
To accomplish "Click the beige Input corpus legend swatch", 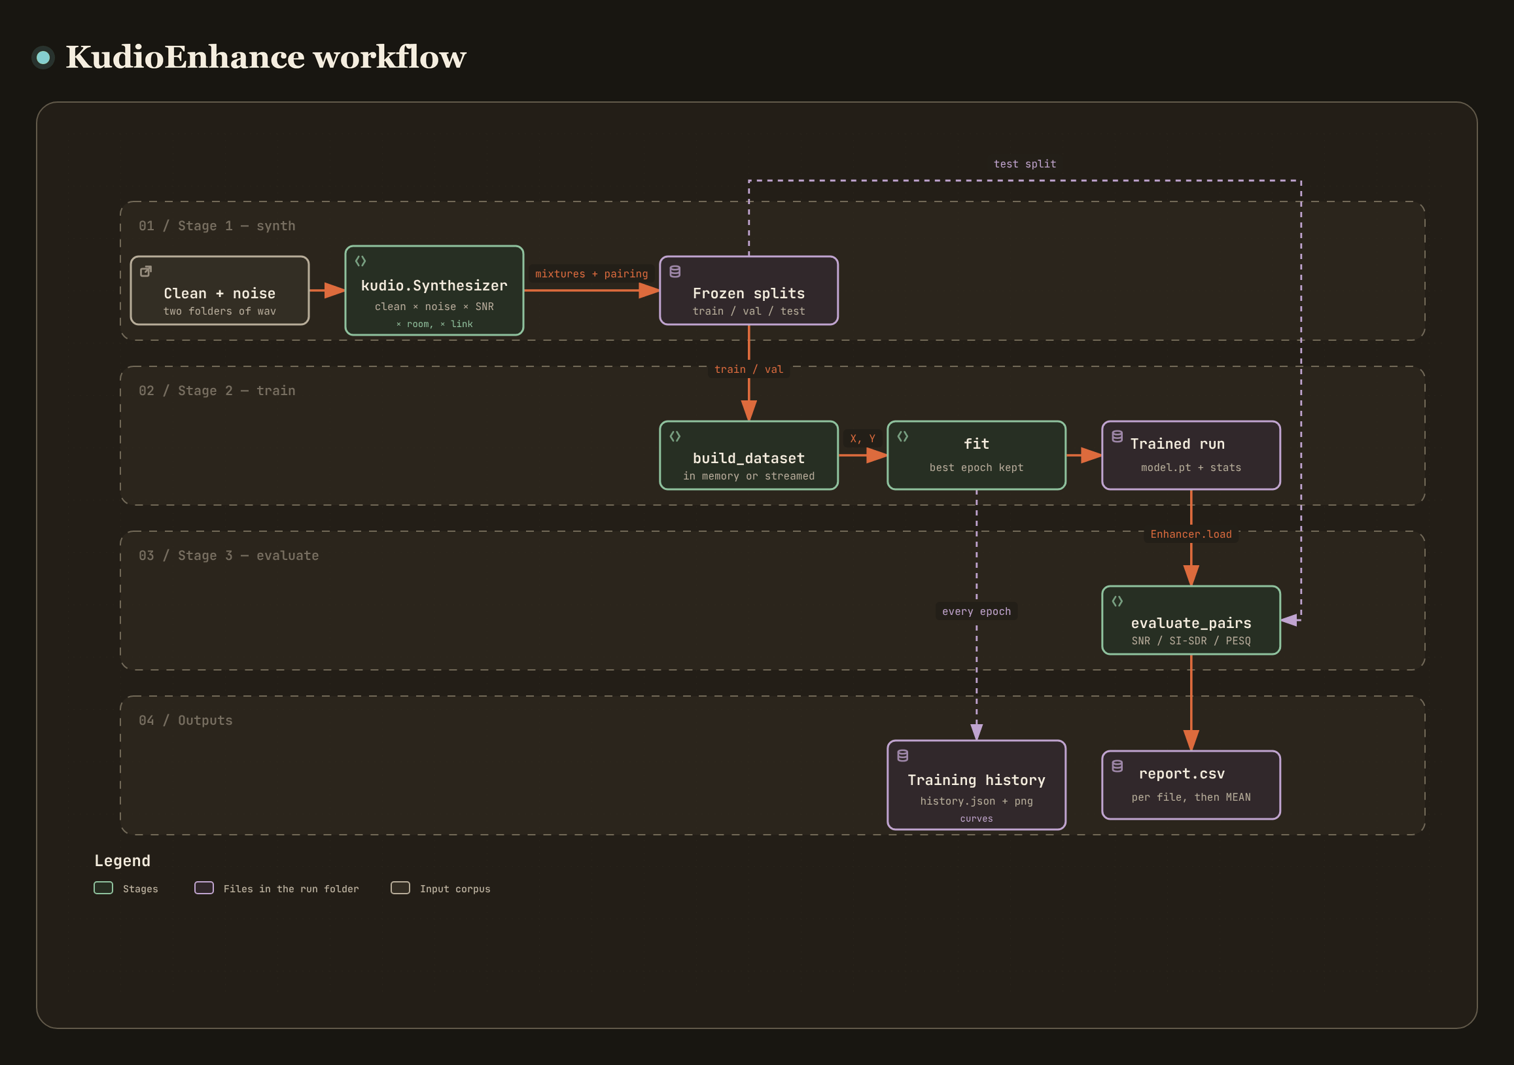I will [400, 888].
